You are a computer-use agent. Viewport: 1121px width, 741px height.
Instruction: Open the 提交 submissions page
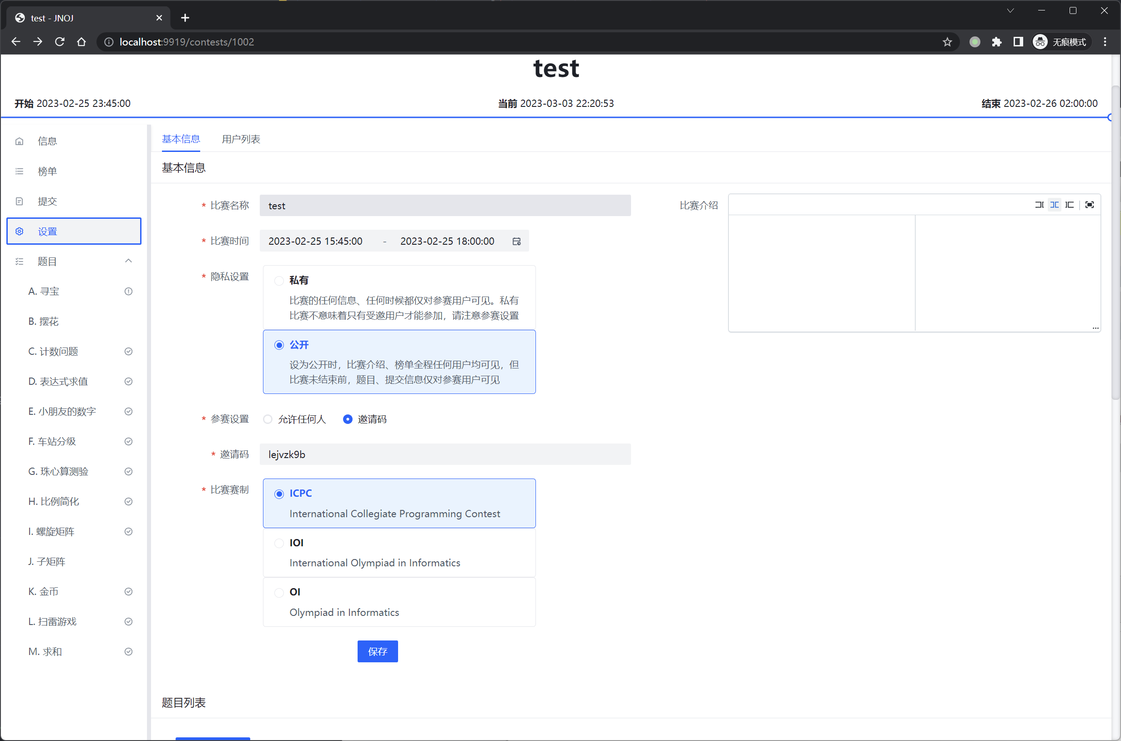coord(74,202)
